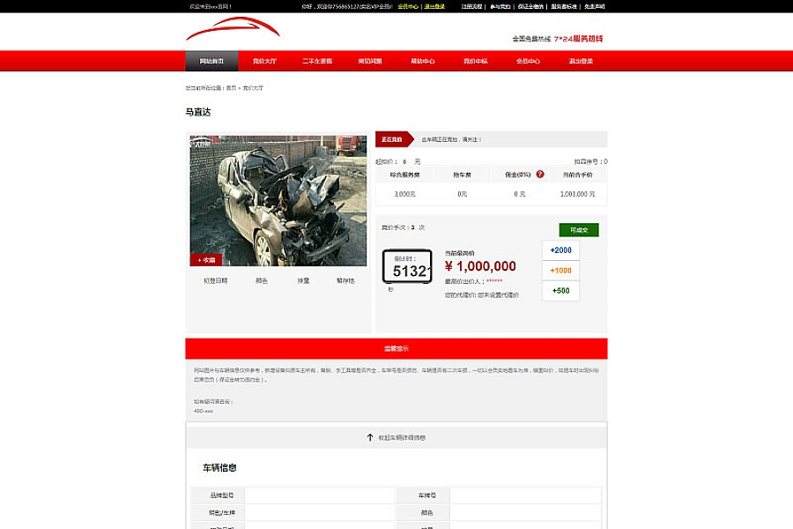Click the 1,003,000 元 total price value

click(577, 194)
